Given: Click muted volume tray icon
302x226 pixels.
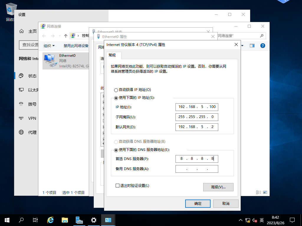Looking at the screenshot, I should (255, 220).
